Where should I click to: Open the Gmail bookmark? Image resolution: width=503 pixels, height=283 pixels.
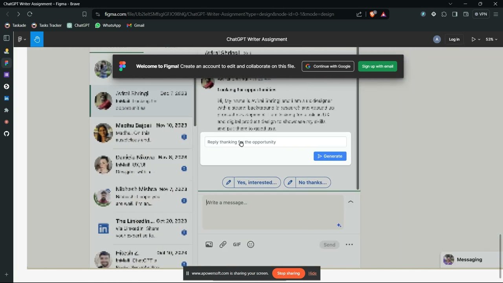pos(136,25)
